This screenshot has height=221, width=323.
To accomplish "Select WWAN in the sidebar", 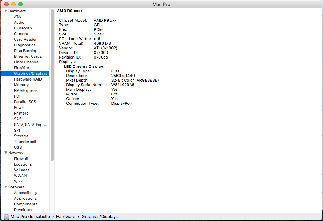I will [20, 176].
